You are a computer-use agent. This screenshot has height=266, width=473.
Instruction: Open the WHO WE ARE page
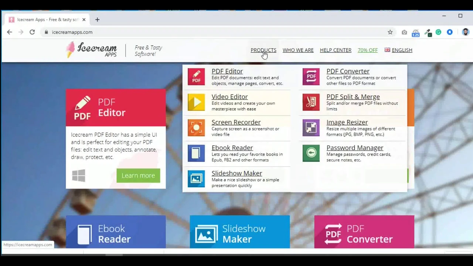298,50
